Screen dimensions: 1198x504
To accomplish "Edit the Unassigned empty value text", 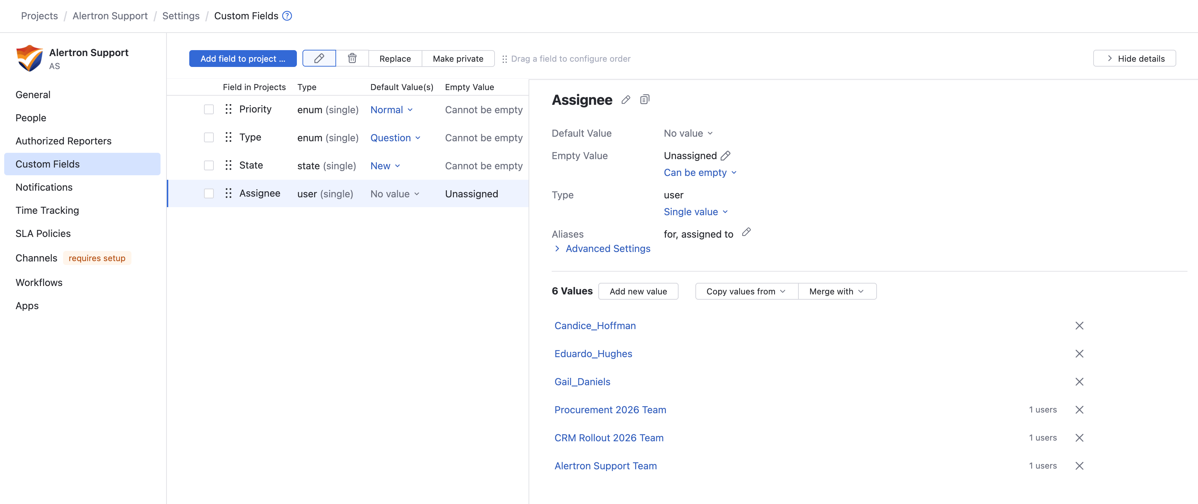I will 726,156.
